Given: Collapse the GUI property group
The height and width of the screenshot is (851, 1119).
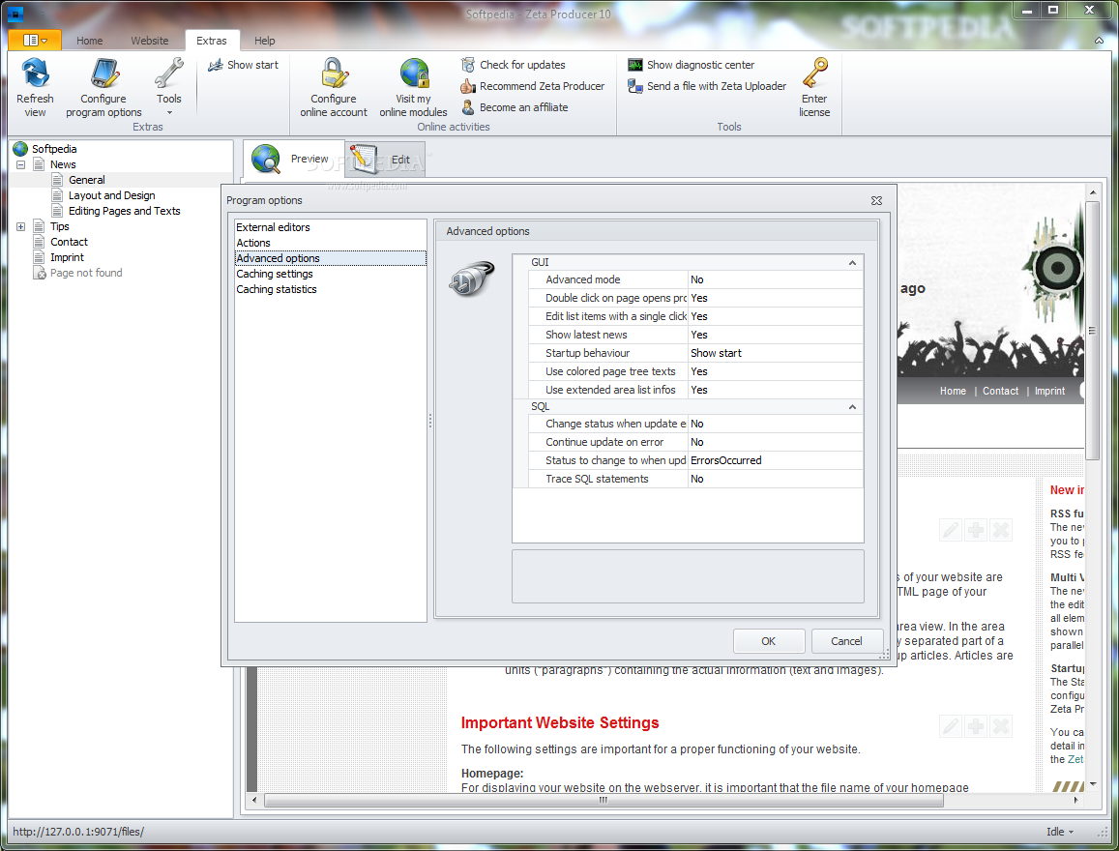Looking at the screenshot, I should click(852, 262).
